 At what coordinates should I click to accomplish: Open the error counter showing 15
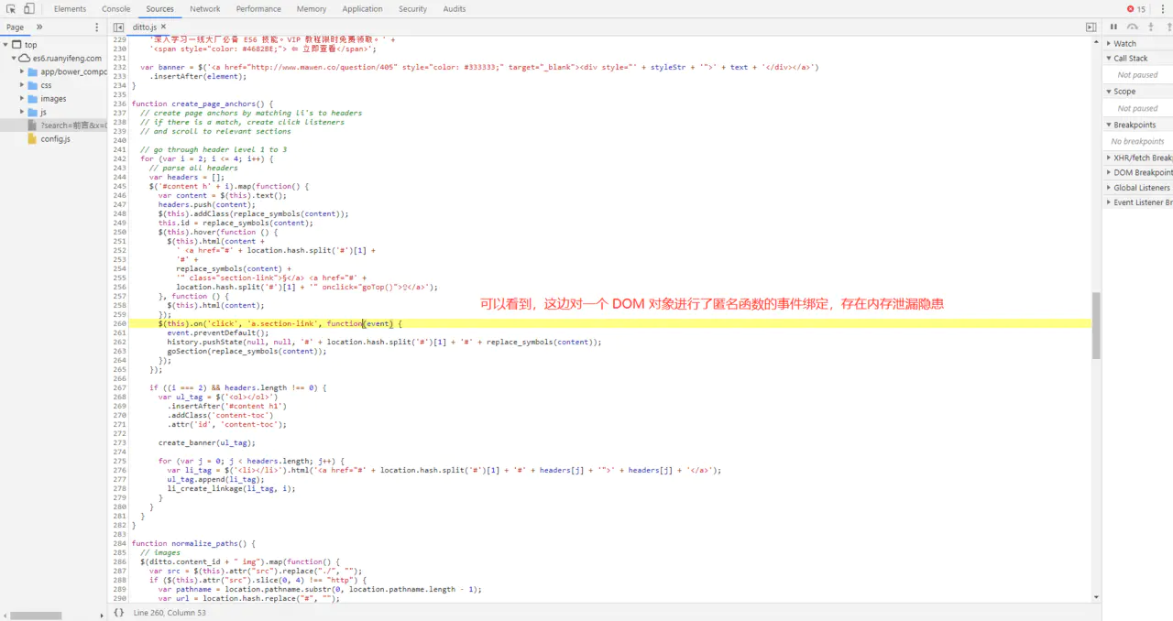coord(1136,9)
